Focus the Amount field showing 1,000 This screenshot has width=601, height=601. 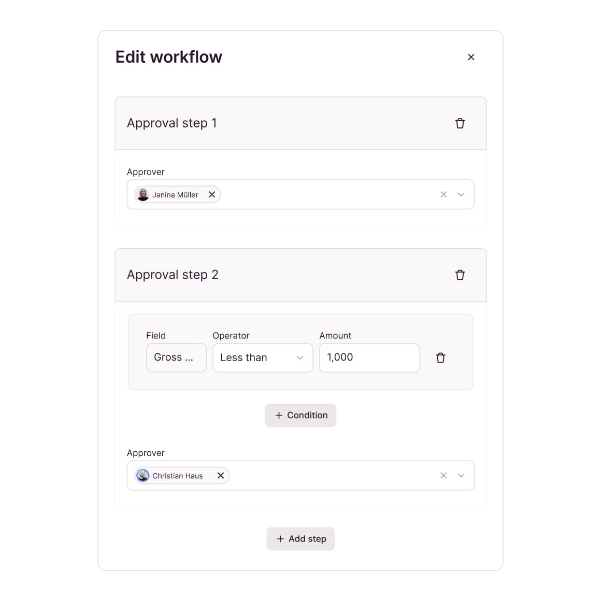click(369, 358)
